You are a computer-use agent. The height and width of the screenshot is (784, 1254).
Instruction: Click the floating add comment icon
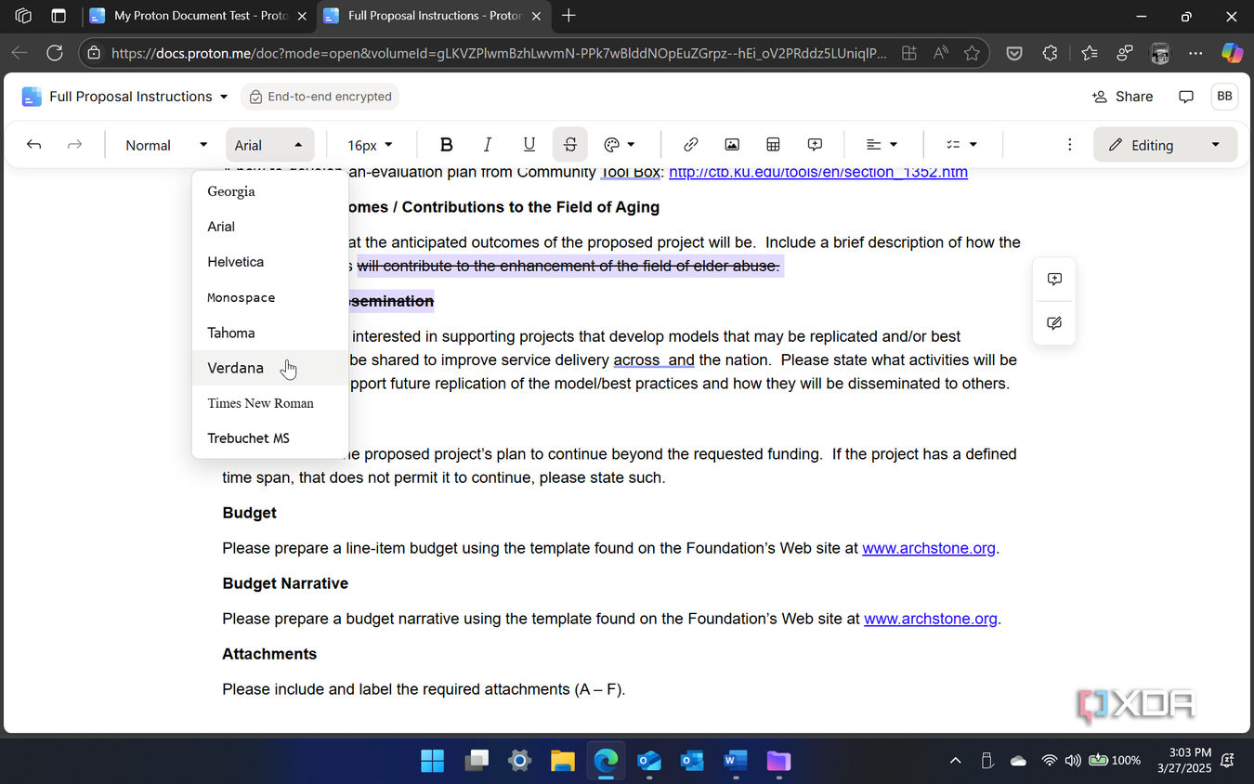click(x=1054, y=279)
